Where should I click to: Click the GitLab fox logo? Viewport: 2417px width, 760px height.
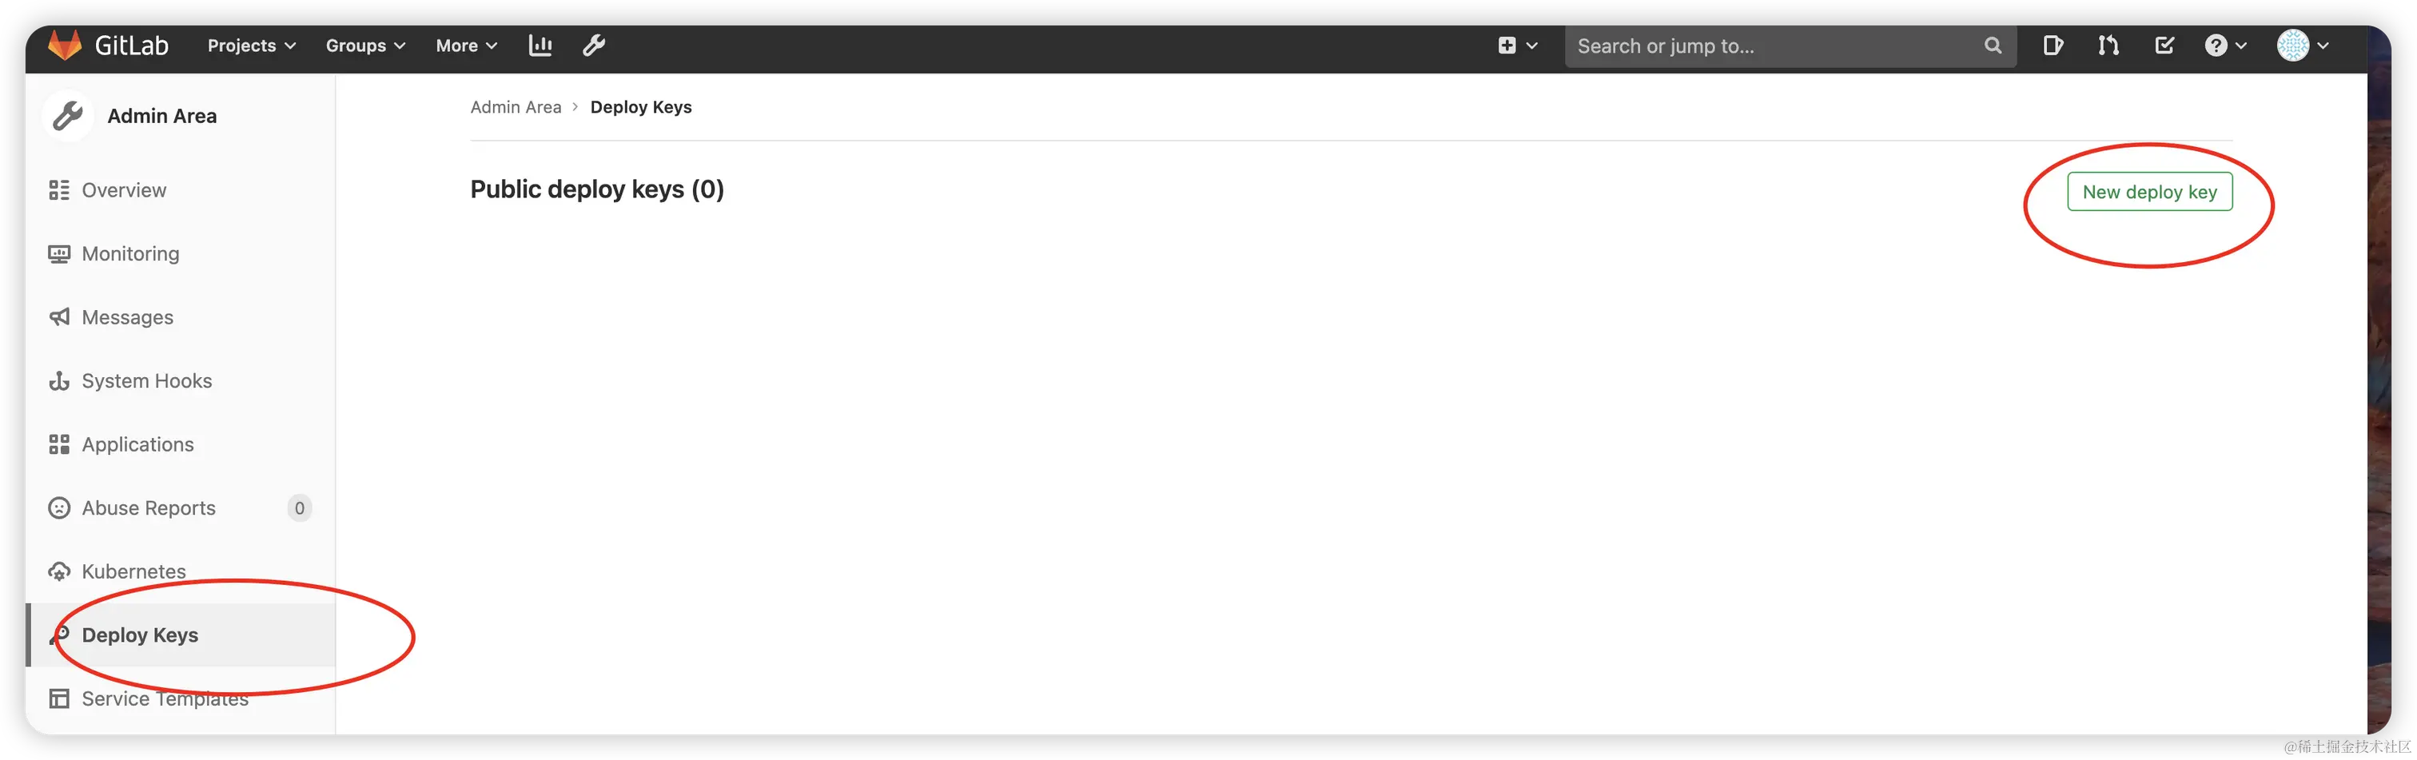coord(65,45)
